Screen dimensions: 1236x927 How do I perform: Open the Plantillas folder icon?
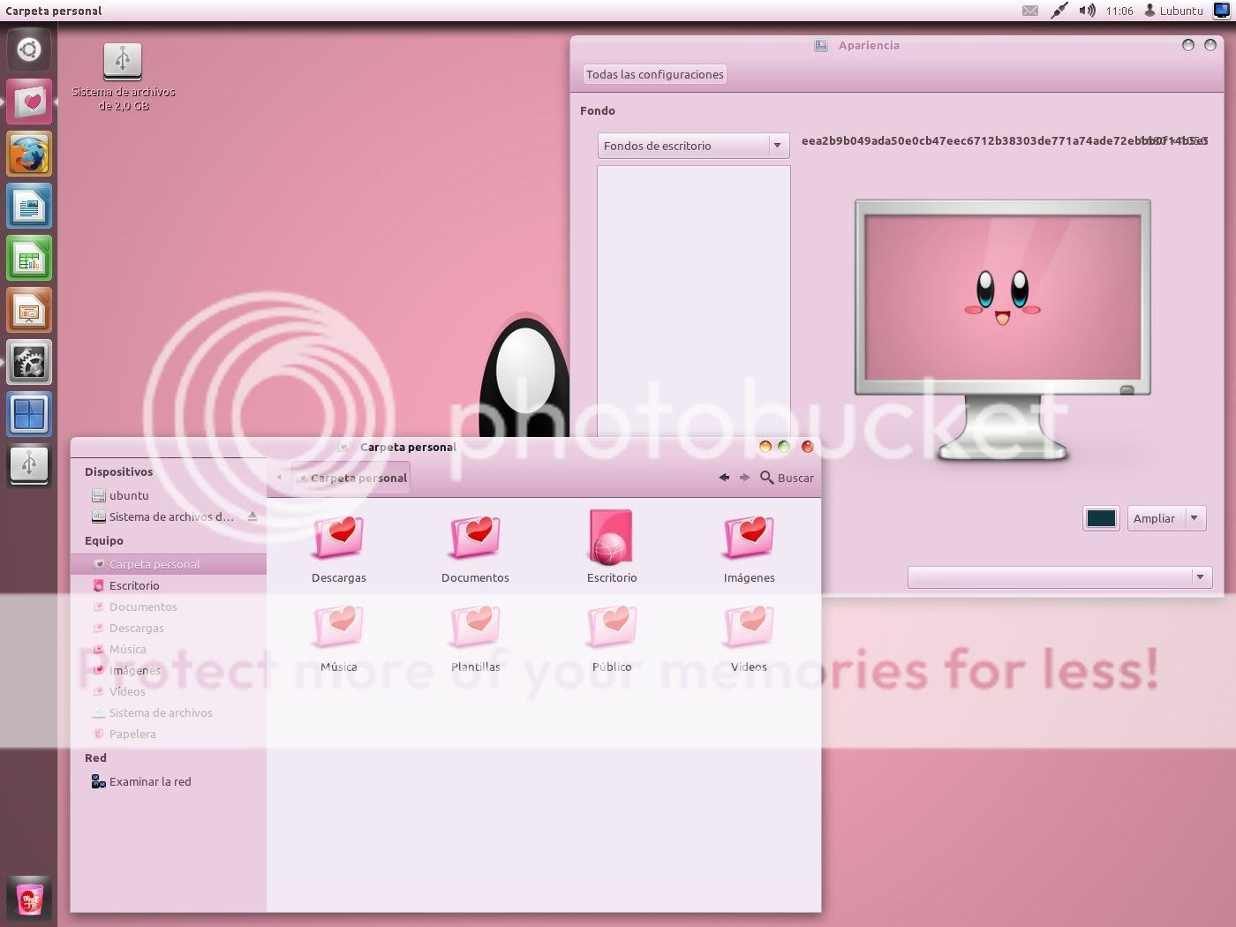(475, 626)
